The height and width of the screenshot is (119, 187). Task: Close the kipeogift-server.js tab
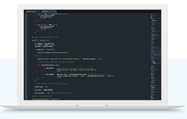tap(38, 12)
